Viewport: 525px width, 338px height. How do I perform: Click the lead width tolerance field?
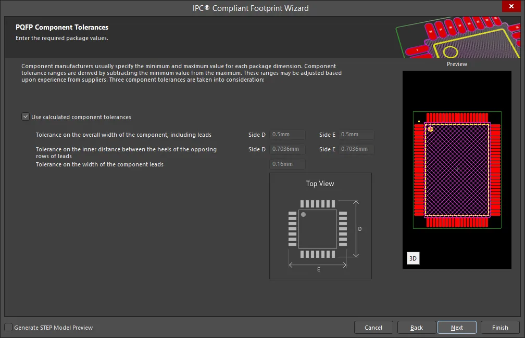287,164
